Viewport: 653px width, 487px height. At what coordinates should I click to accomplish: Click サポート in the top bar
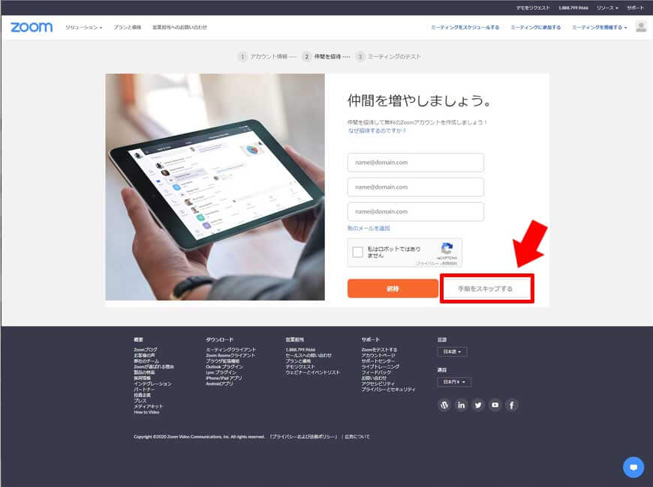[x=635, y=8]
